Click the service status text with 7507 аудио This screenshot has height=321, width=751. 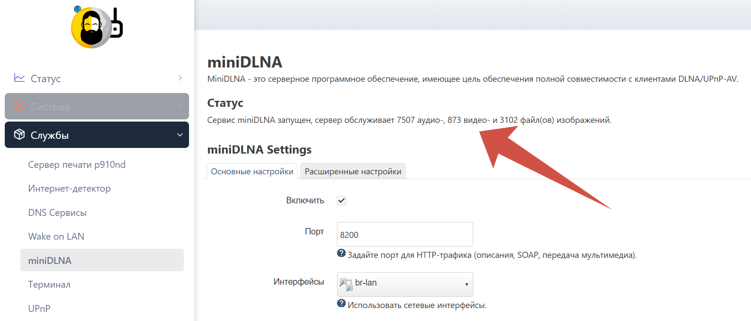coord(409,120)
